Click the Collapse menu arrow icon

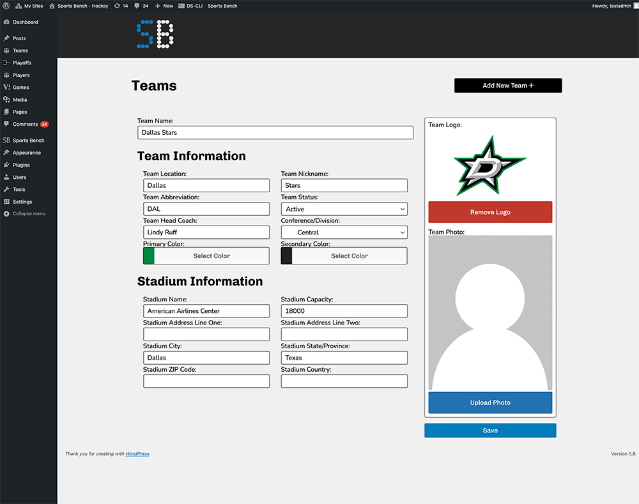coord(6,213)
